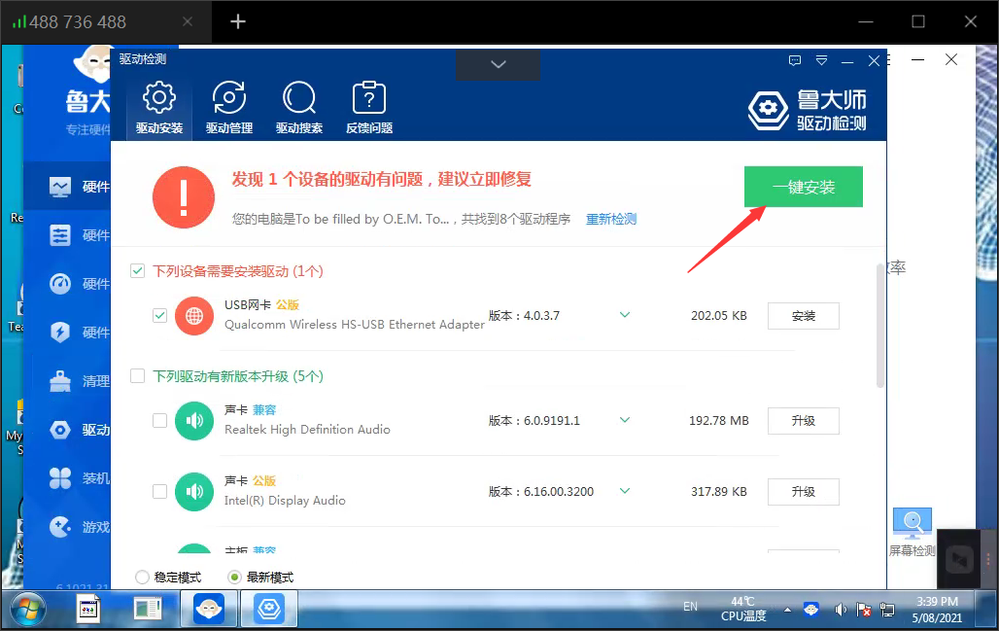Open the 驱动管理 icon
The height and width of the screenshot is (631, 999).
(x=228, y=99)
